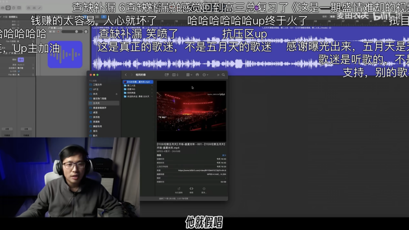
Task: Eject the 农夫 volume
Action: coord(117,94)
